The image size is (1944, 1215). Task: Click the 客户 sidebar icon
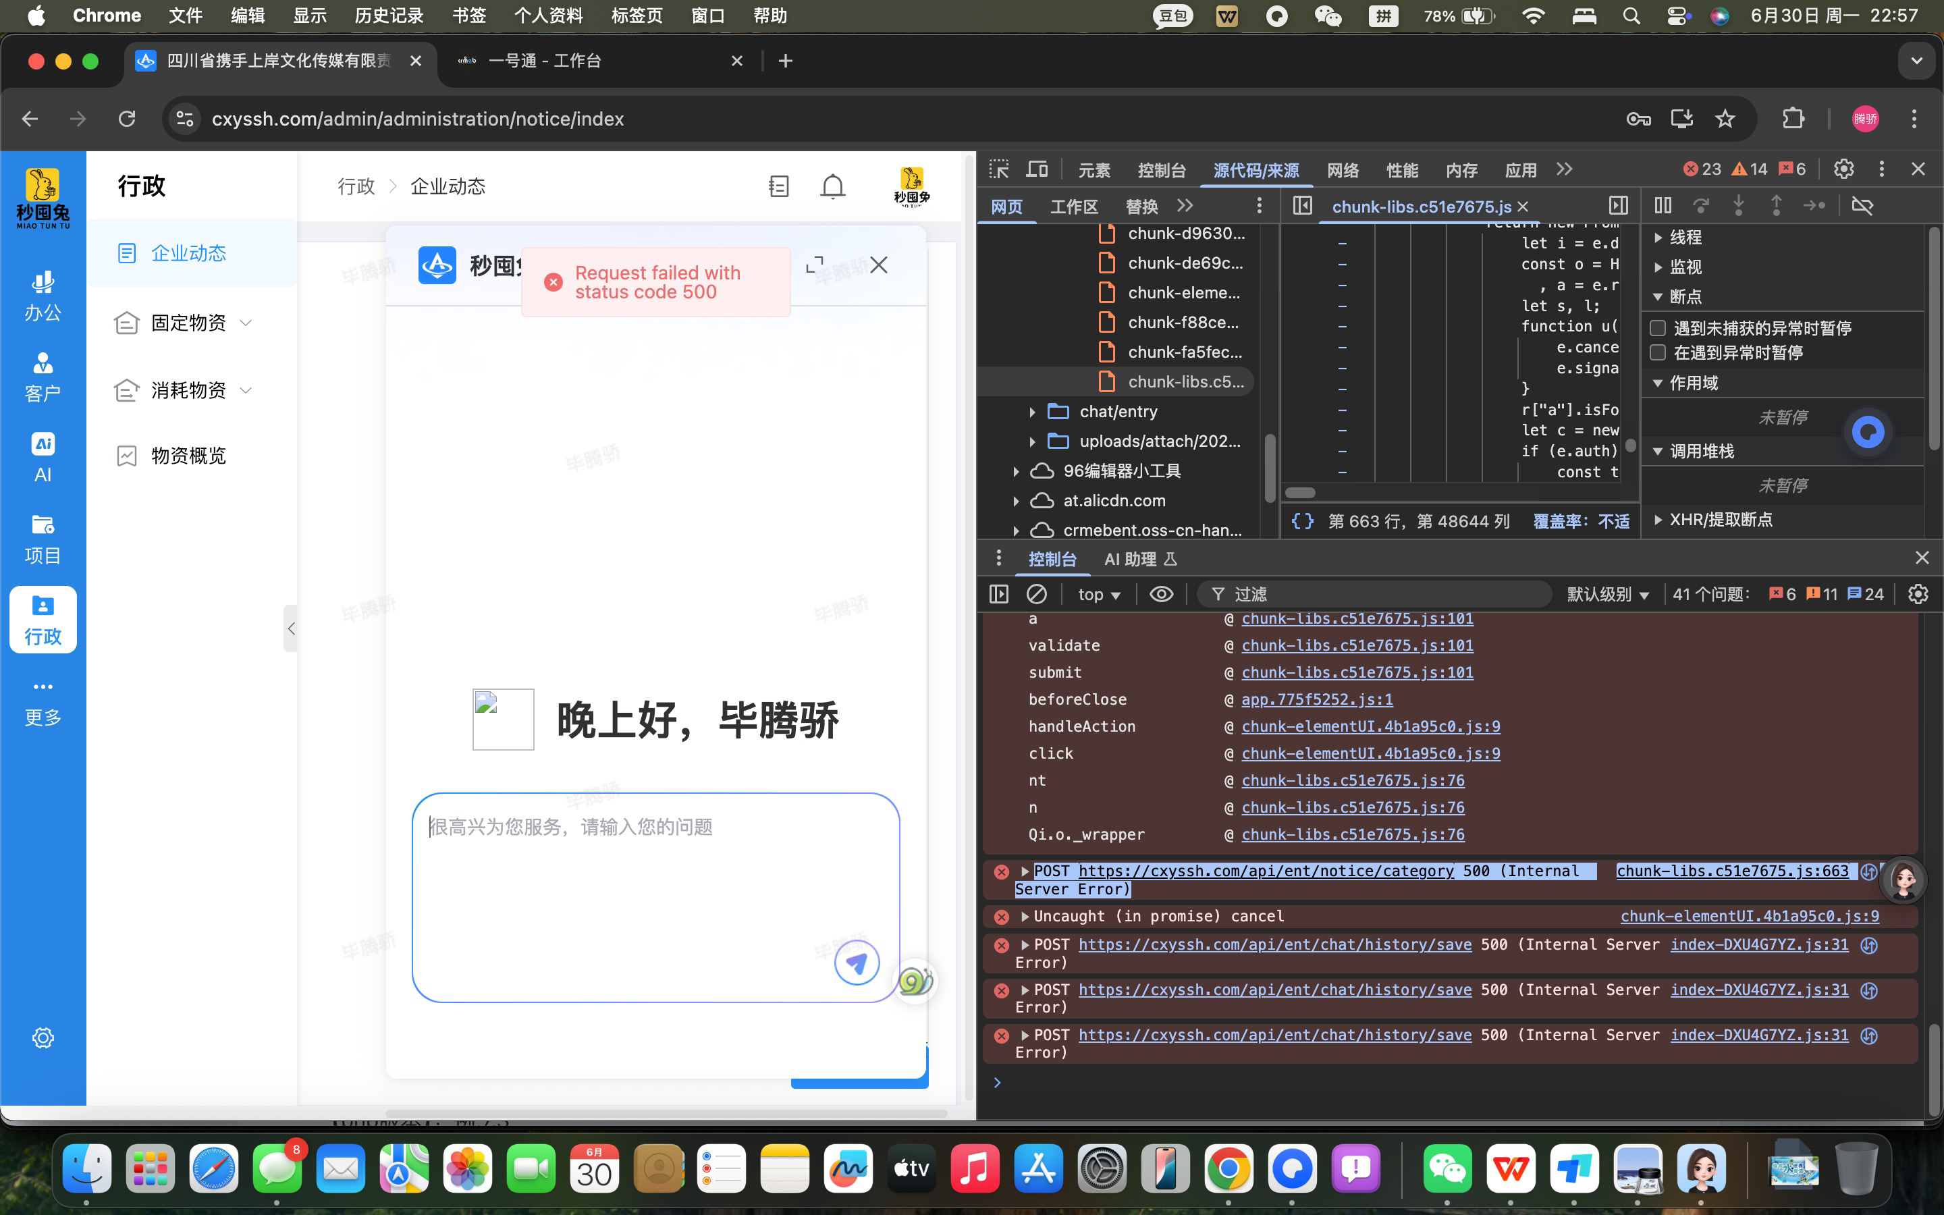[x=43, y=377]
